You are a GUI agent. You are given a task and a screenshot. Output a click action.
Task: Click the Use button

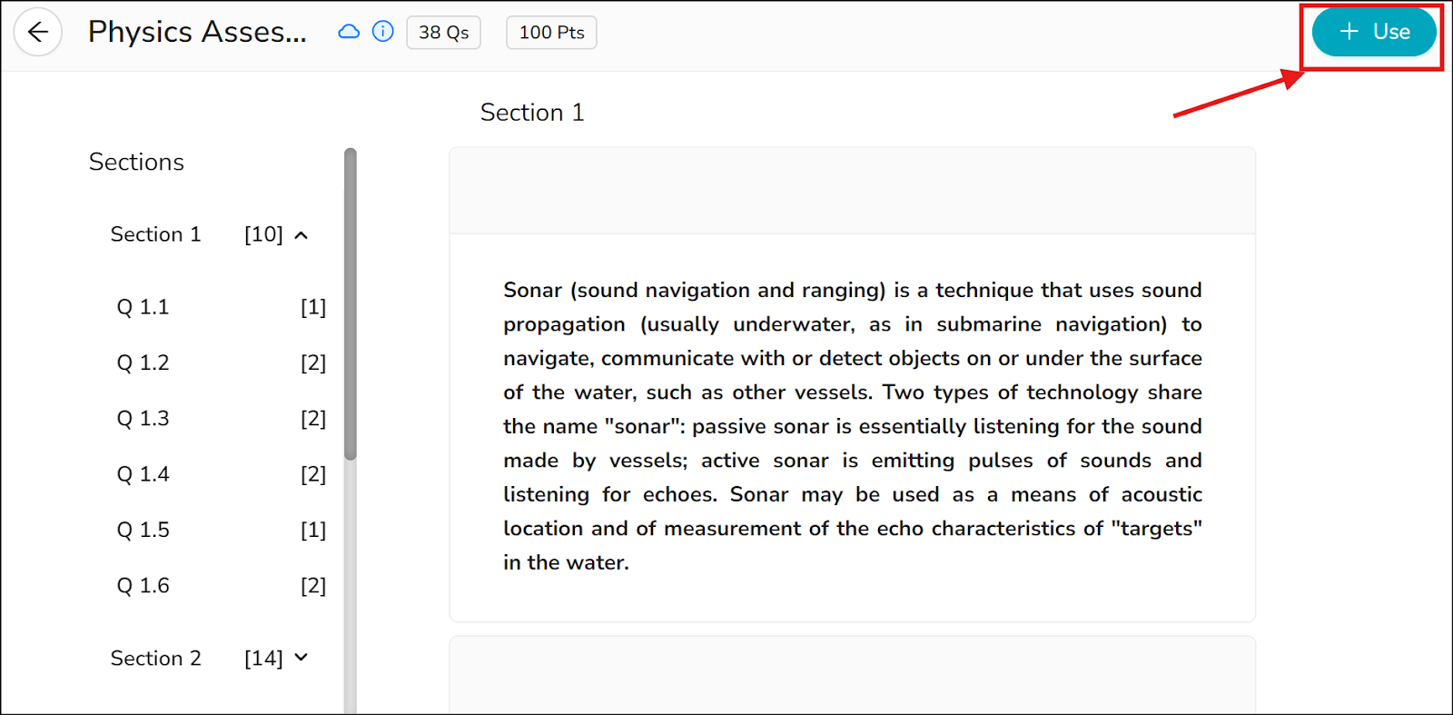coord(1374,32)
